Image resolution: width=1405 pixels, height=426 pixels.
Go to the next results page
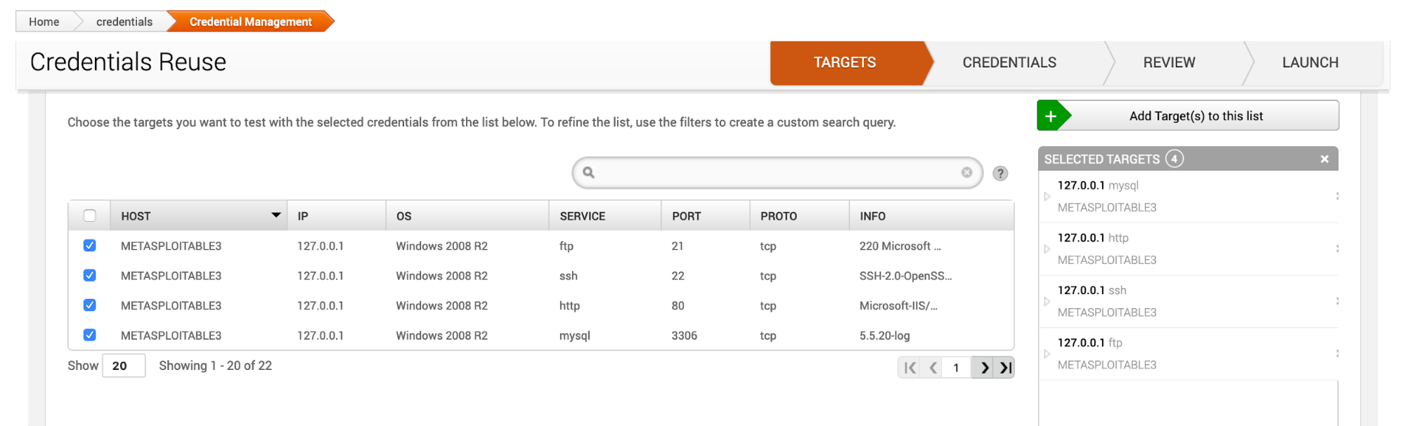click(x=985, y=368)
